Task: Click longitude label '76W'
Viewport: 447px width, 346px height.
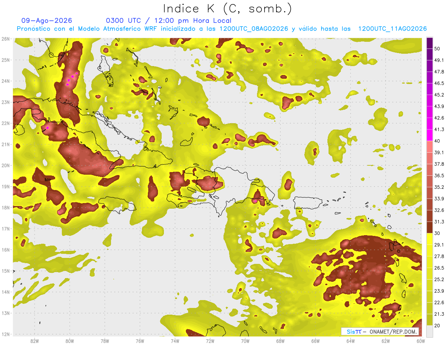Action: point(140,341)
